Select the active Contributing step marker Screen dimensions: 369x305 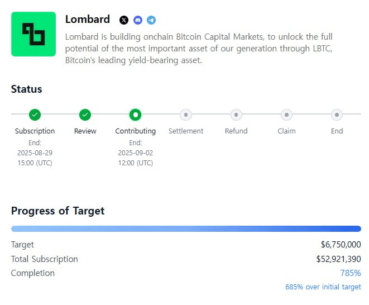tap(135, 115)
